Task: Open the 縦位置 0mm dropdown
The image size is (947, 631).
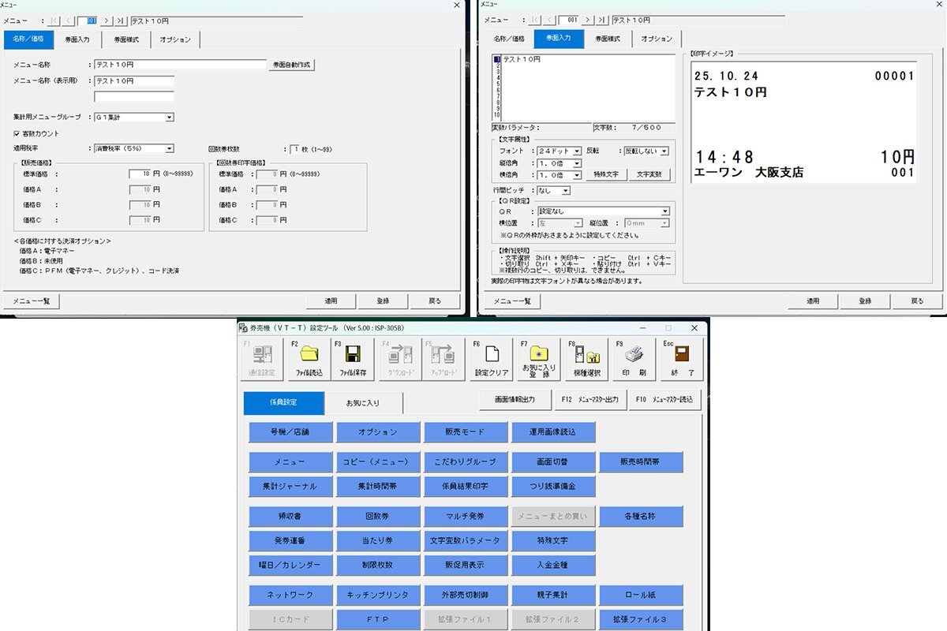Action: coord(665,224)
